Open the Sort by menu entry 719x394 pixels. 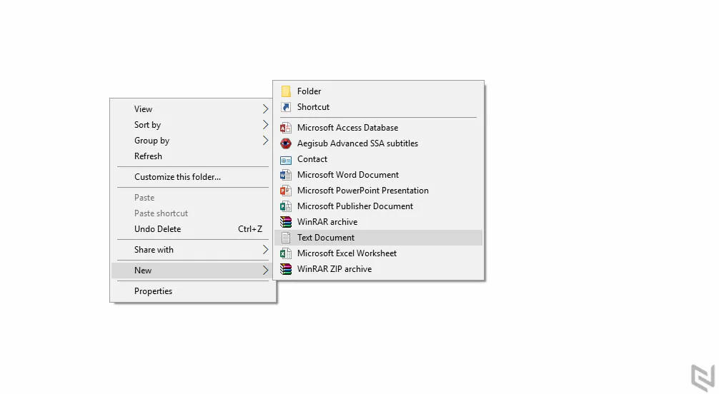pos(193,125)
